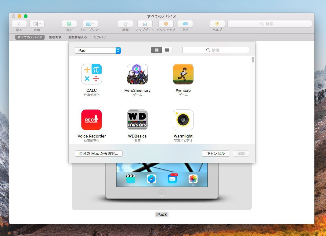Go back with the 戻る toolbar button
The image size is (326, 236).
click(19, 24)
